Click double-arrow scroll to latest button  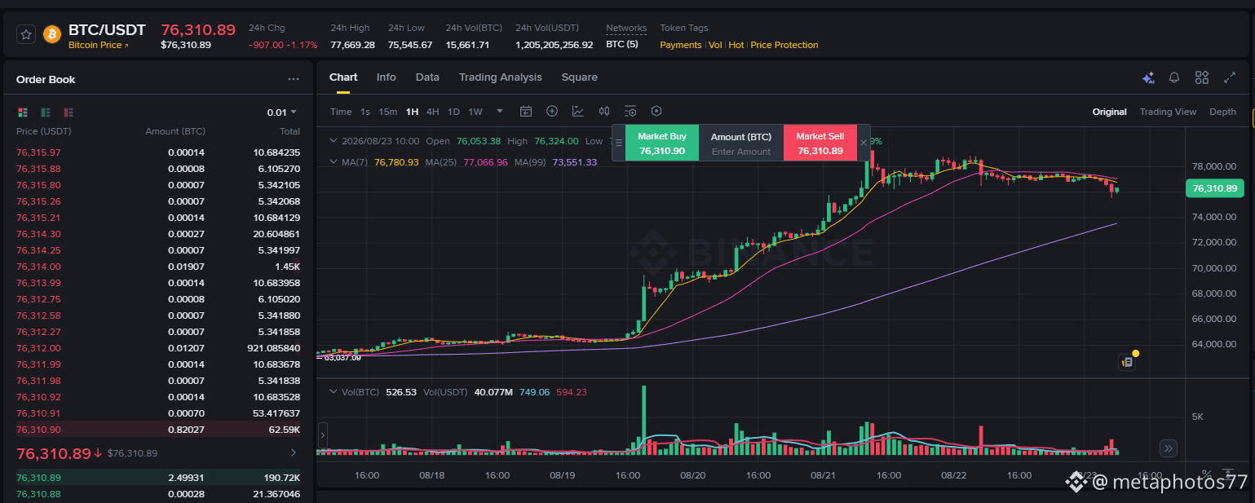(1169, 448)
